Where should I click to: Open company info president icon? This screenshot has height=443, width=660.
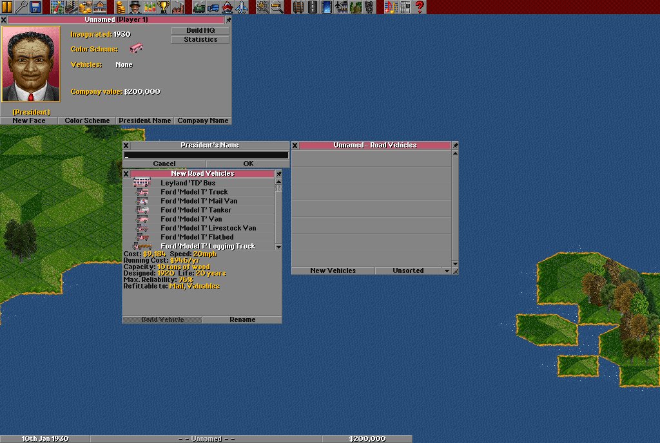point(135,6)
